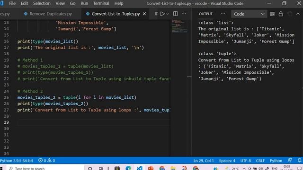Open Microsoft Store icon on taskbar
The height and width of the screenshot is (170, 303).
click(x=117, y=168)
